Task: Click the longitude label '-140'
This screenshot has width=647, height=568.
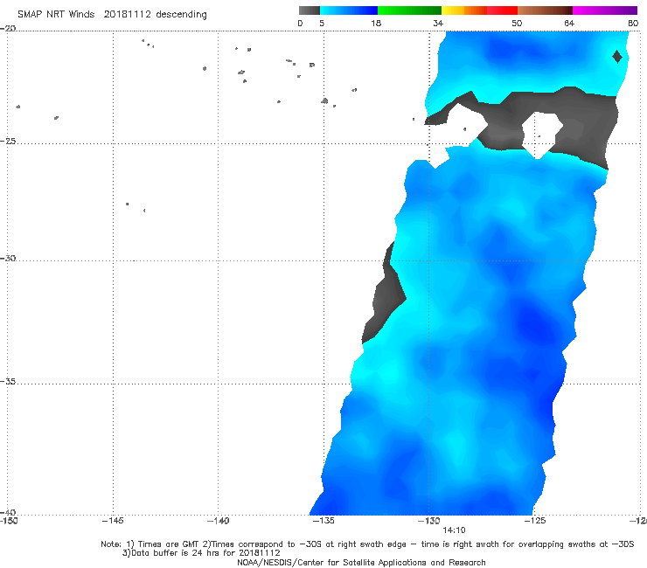Action: pos(218,521)
